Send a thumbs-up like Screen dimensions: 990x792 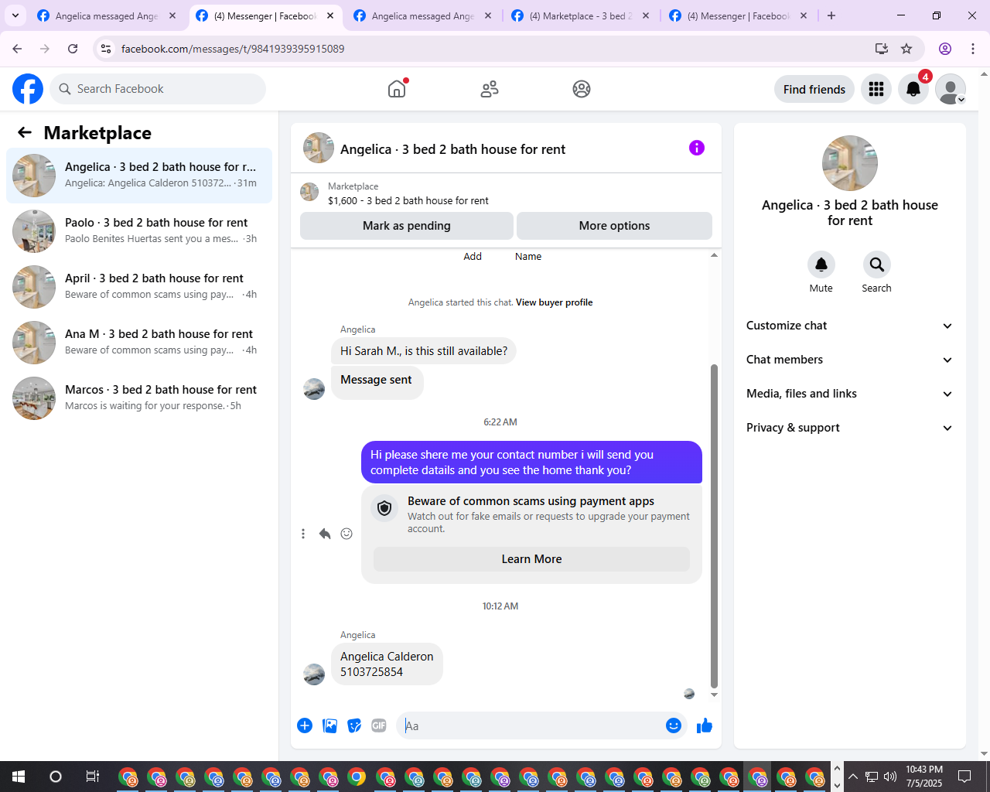point(705,725)
